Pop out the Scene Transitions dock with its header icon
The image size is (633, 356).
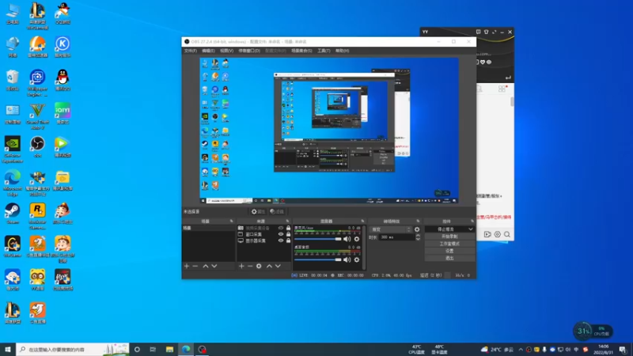418,222
